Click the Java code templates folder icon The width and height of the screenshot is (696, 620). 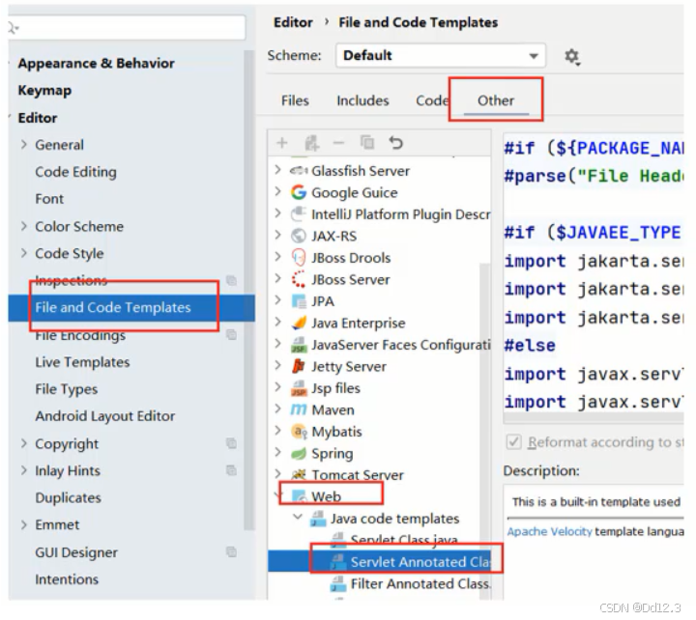318,518
